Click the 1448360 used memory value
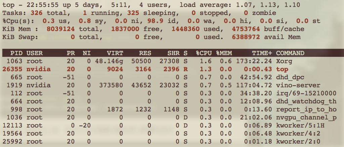Image resolution: width=344 pixels, height=147 pixels. click(x=185, y=29)
